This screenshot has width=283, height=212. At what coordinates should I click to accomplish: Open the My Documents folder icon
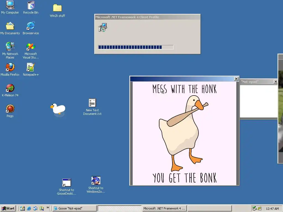(10, 28)
